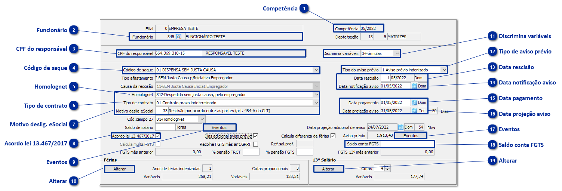The width and height of the screenshot is (562, 191).
Task: Click the Data rescisão day field
Action: click(x=385, y=78)
